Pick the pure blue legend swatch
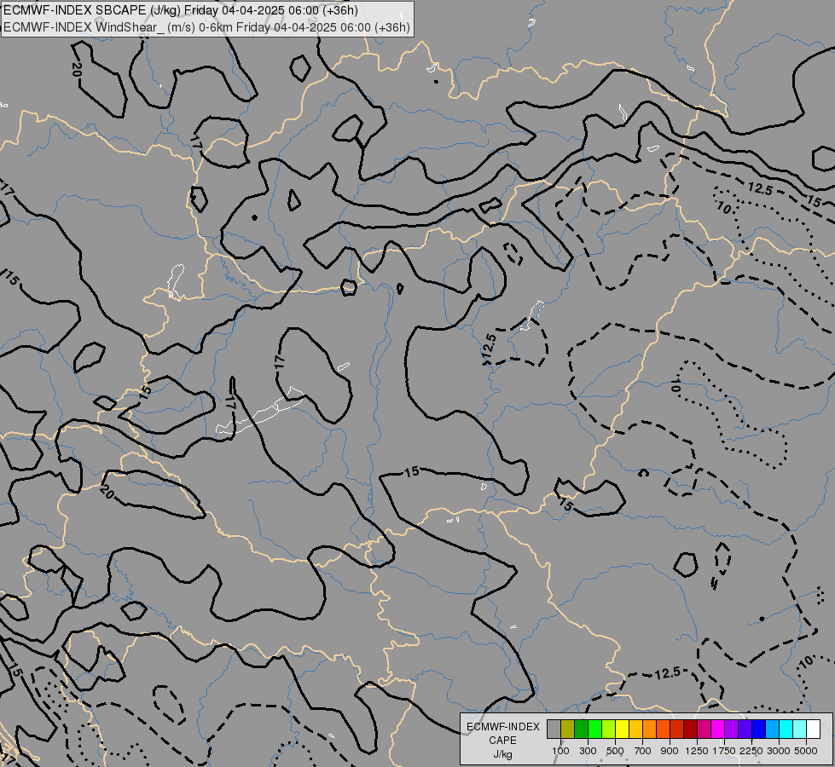The width and height of the screenshot is (835, 767). 758,730
